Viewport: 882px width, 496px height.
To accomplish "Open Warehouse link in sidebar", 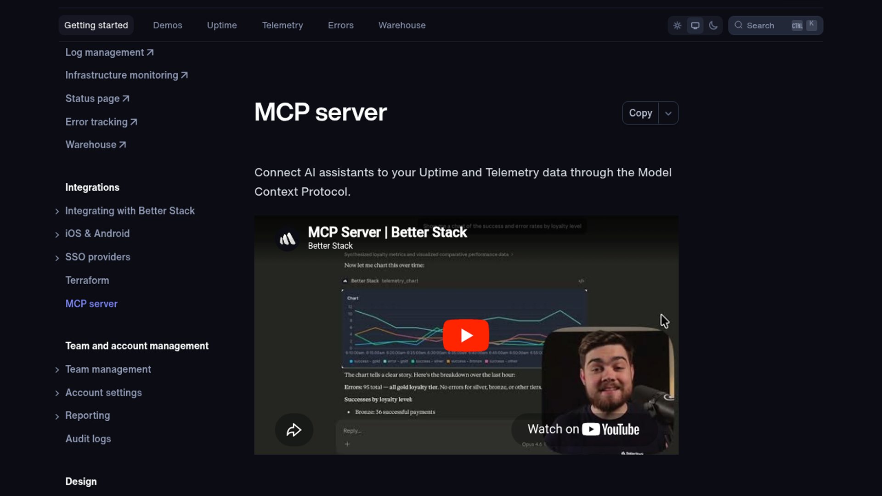I will pyautogui.click(x=96, y=145).
